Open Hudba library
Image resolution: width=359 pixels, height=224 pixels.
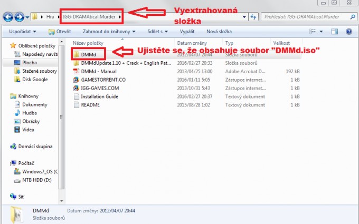point(30,113)
